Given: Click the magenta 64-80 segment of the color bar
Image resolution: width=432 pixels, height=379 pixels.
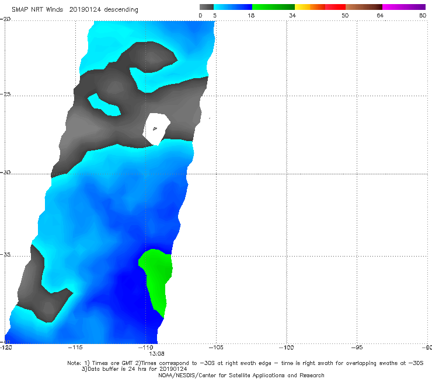Looking at the screenshot, I should (x=404, y=7).
